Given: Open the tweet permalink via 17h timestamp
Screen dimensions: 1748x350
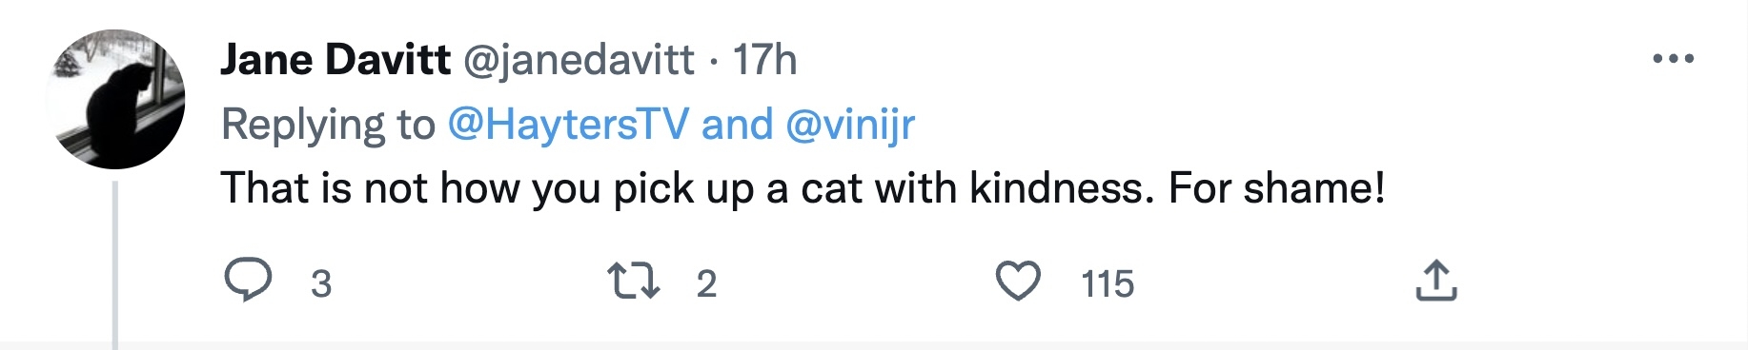Looking at the screenshot, I should (x=764, y=60).
